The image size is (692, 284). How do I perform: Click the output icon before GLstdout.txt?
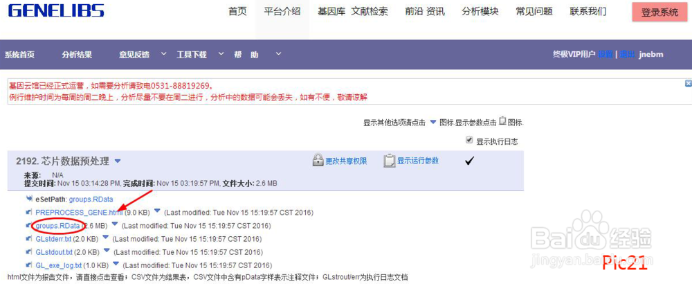[x=30, y=252]
